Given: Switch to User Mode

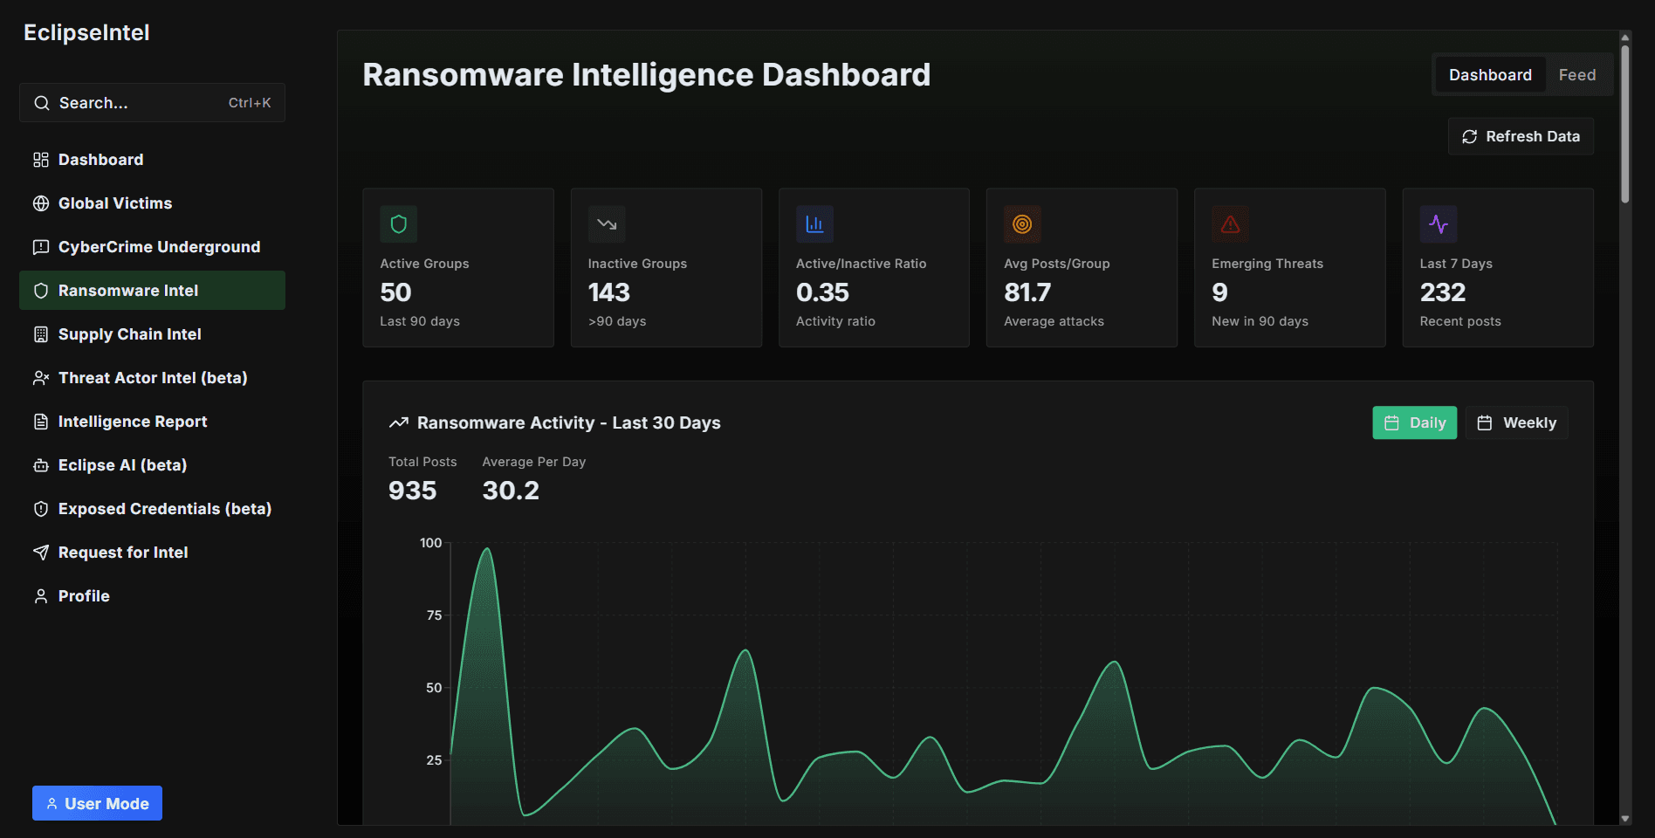Looking at the screenshot, I should [97, 803].
